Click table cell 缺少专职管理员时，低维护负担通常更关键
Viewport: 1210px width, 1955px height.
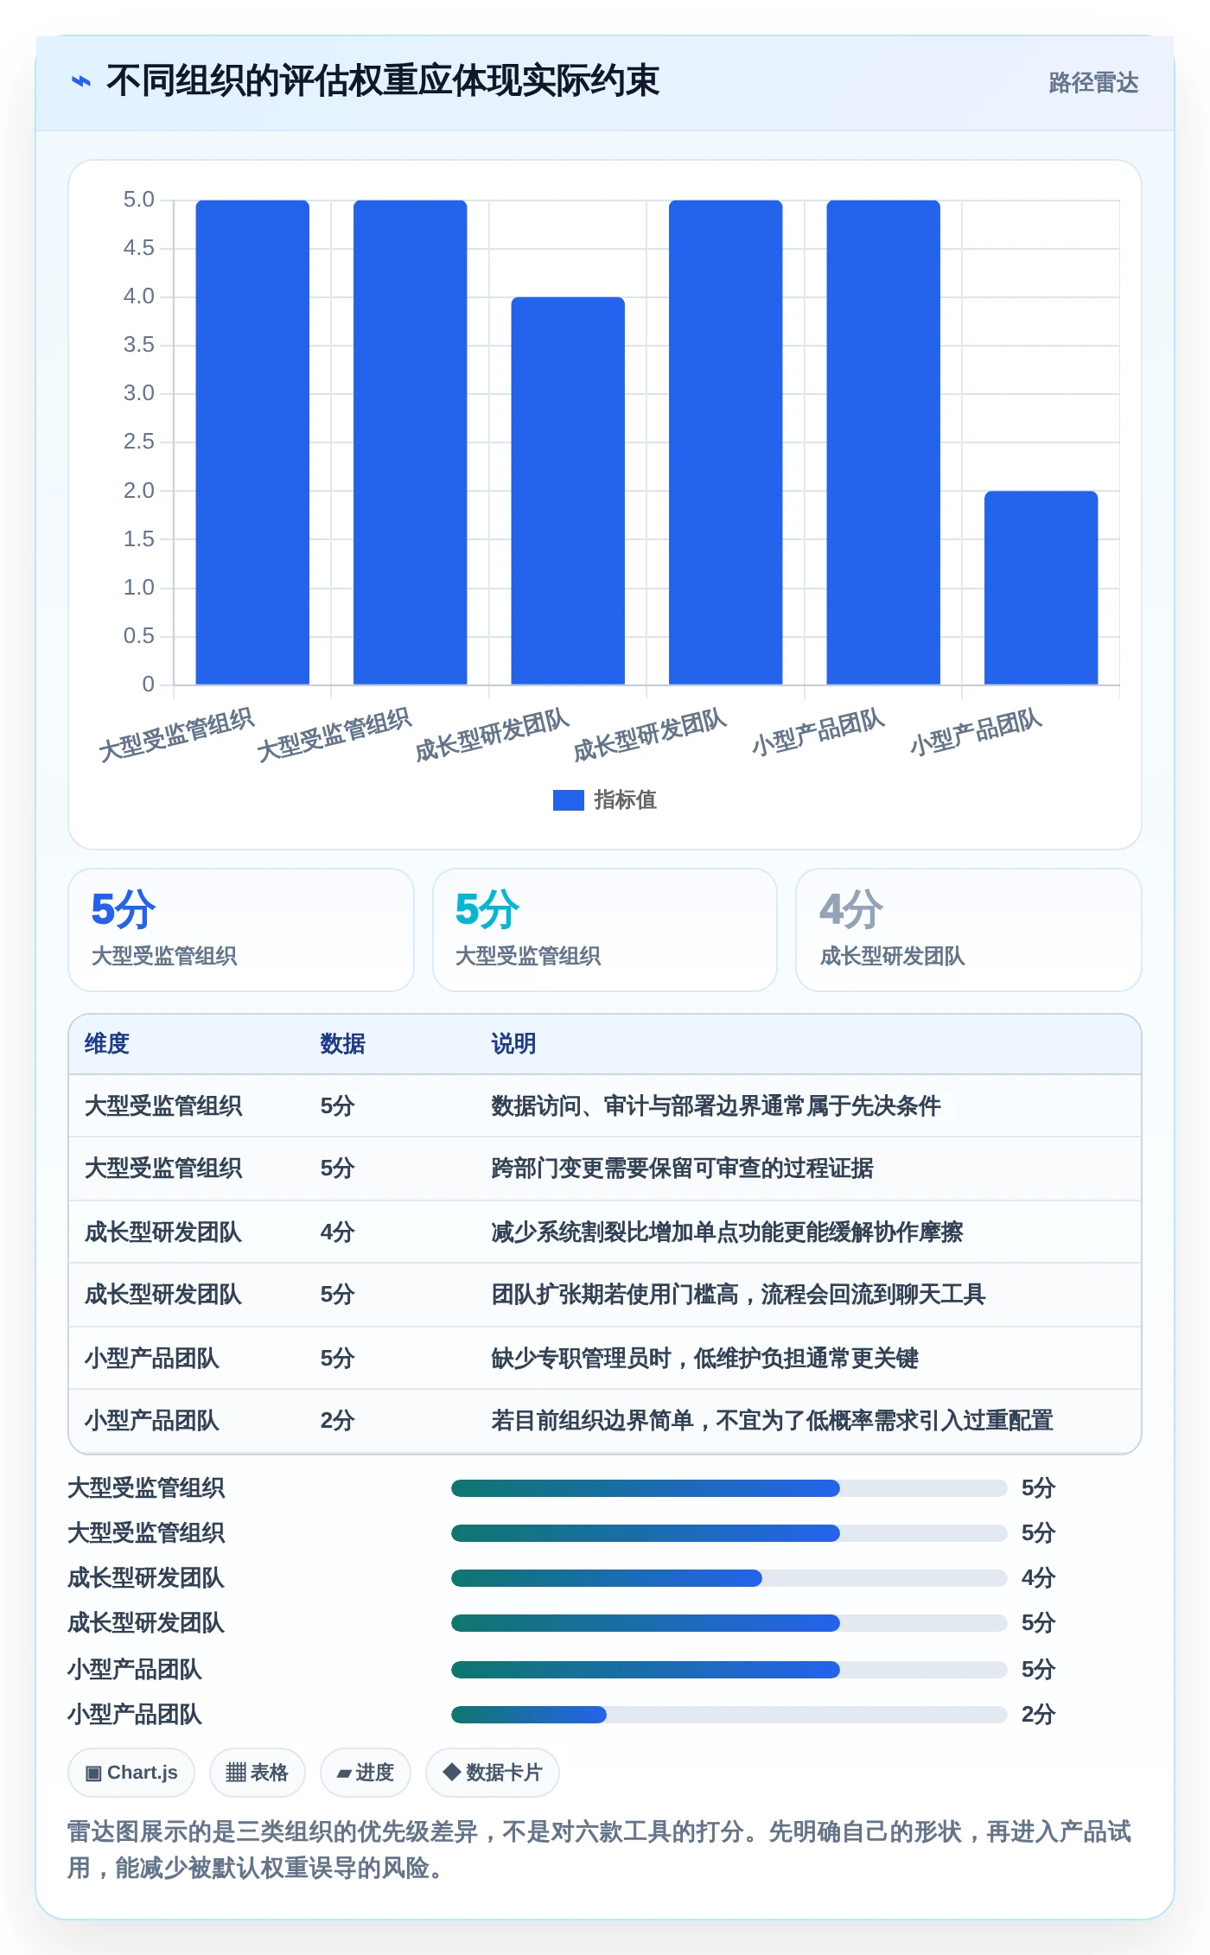704,1358
